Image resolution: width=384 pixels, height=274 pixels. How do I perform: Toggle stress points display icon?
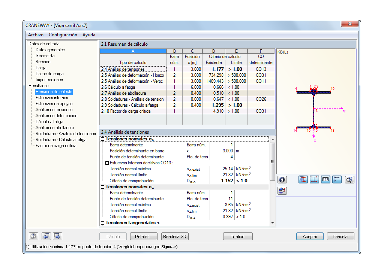[314, 180]
